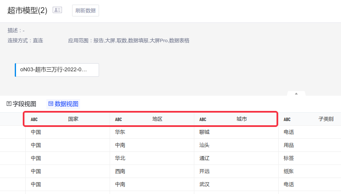Collapse the model panel with the up arrow
This screenshot has height=194, width=341.
[296, 93]
